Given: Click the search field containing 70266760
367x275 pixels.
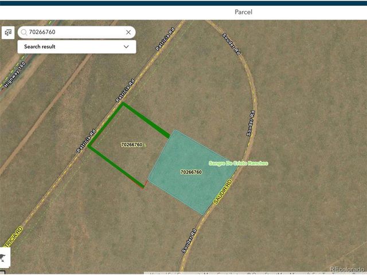Looking at the screenshot, I should pyautogui.click(x=76, y=32).
